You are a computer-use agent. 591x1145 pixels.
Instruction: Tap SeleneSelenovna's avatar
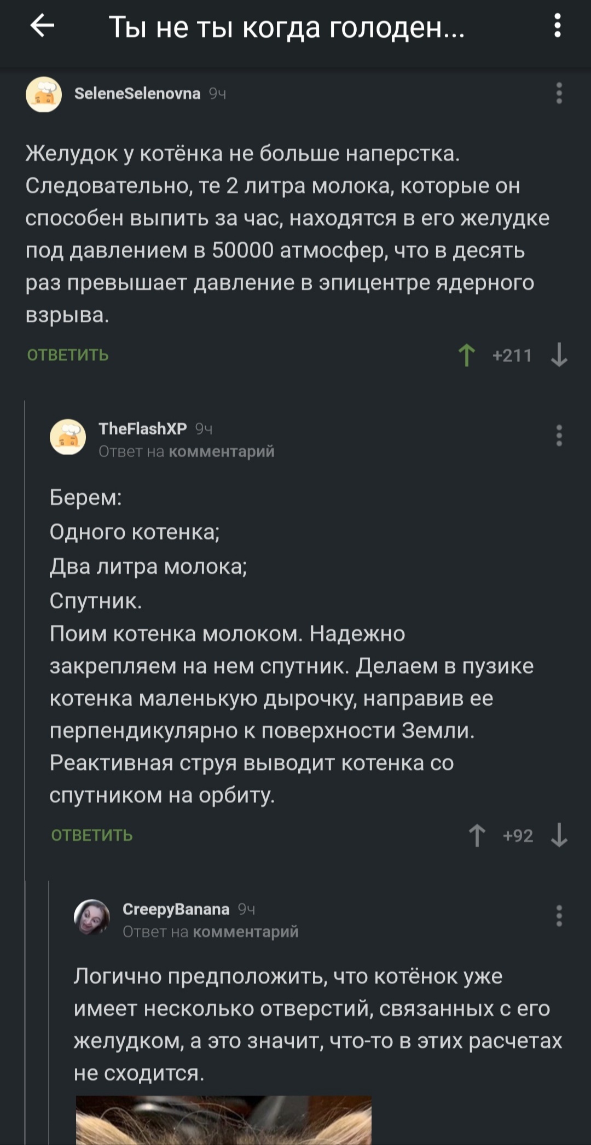click(x=44, y=94)
